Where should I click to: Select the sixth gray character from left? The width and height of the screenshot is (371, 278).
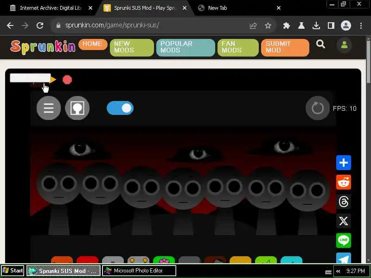point(266,201)
